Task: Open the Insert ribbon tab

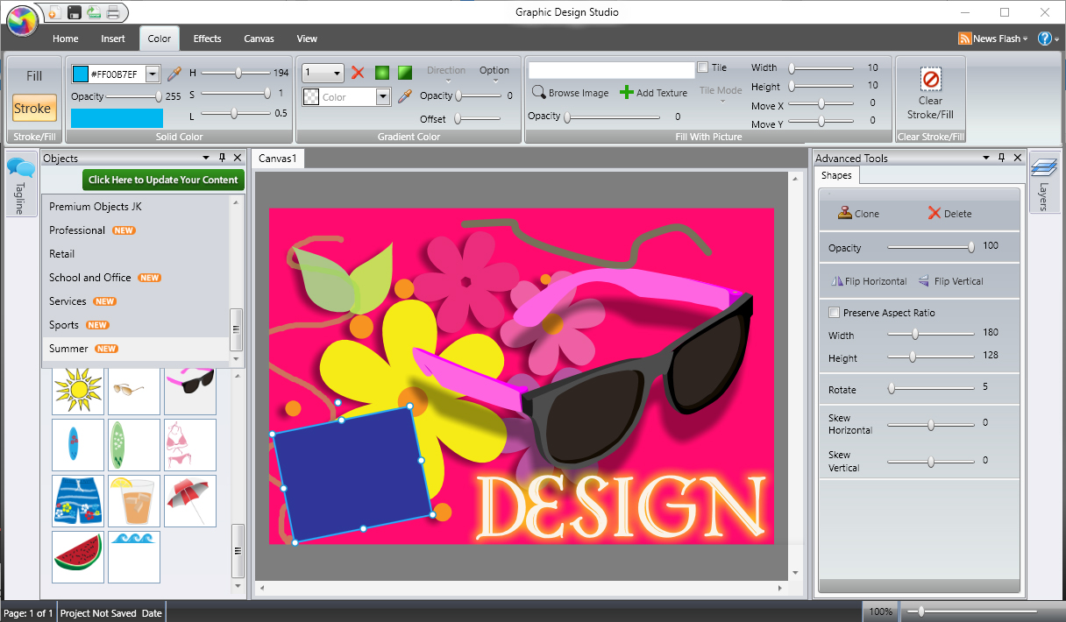Action: (x=113, y=39)
